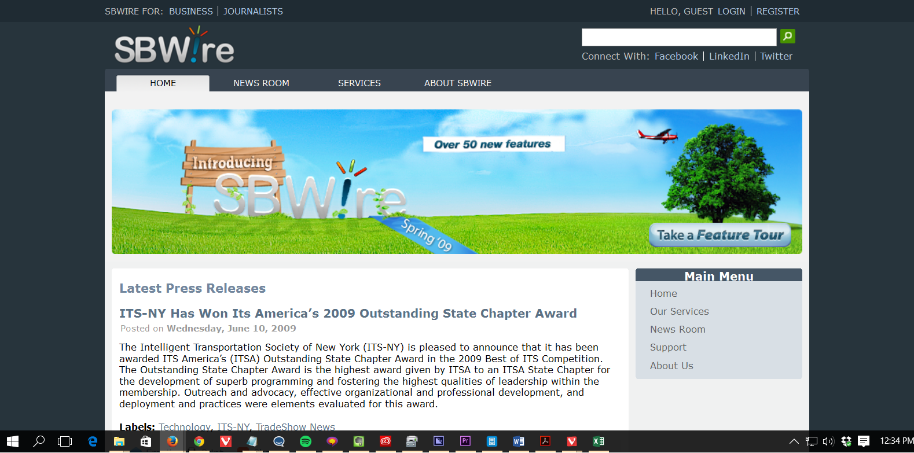Open Evernote from the taskbar
Image resolution: width=914 pixels, height=453 pixels.
pos(359,441)
